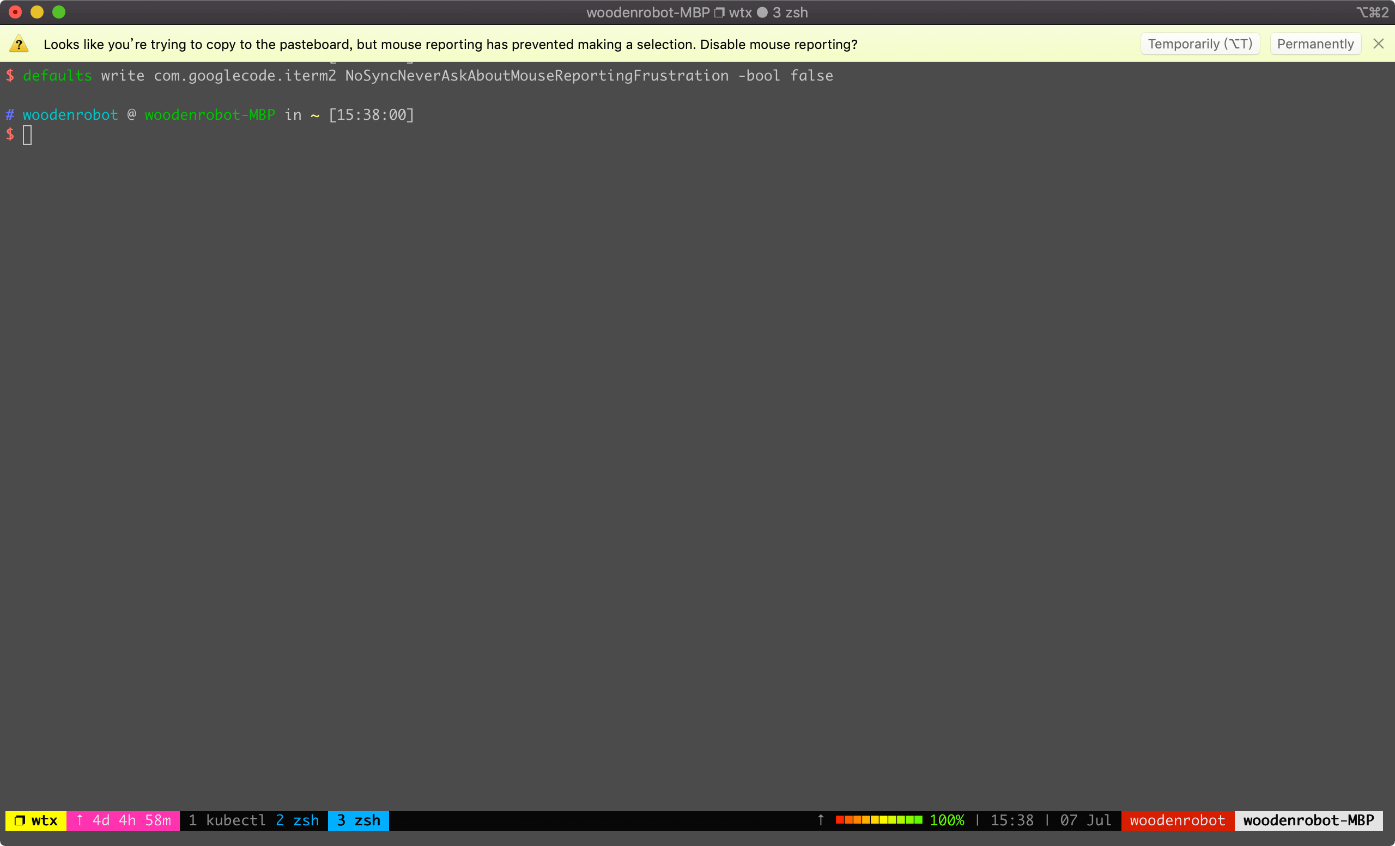
Task: Click Permanently to disable mouse reporting forever
Action: tap(1315, 44)
